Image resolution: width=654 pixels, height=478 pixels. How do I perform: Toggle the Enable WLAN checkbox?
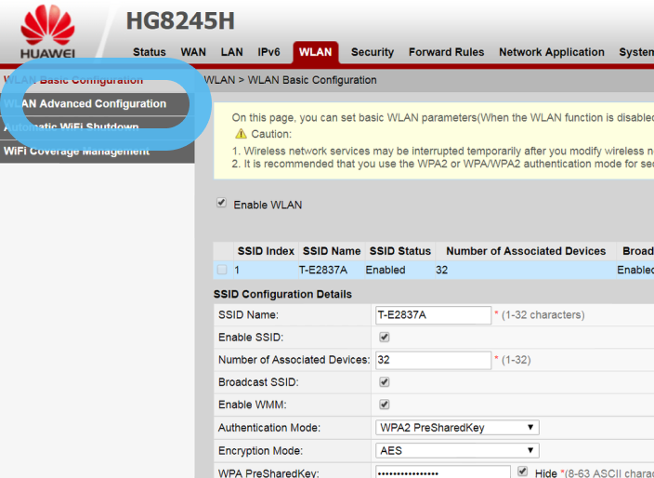(221, 204)
